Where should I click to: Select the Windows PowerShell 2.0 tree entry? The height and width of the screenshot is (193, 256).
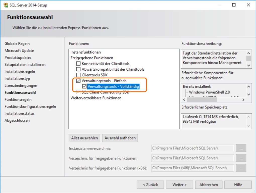pyautogui.click(x=206, y=92)
